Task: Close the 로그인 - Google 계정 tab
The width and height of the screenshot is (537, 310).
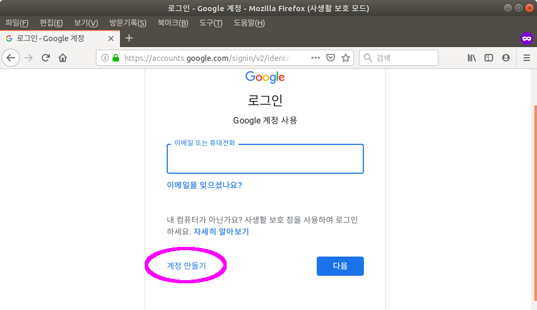Action: 110,38
